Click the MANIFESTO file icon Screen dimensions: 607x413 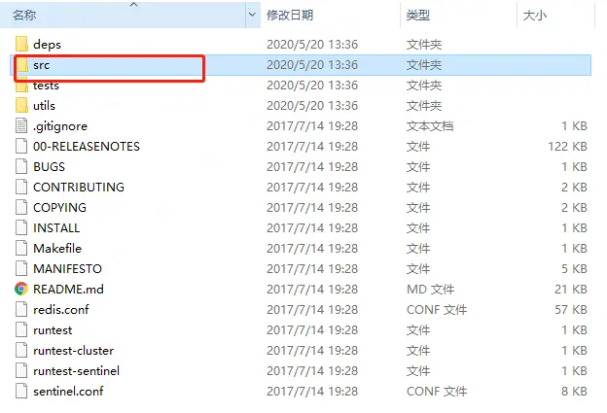[x=21, y=269]
